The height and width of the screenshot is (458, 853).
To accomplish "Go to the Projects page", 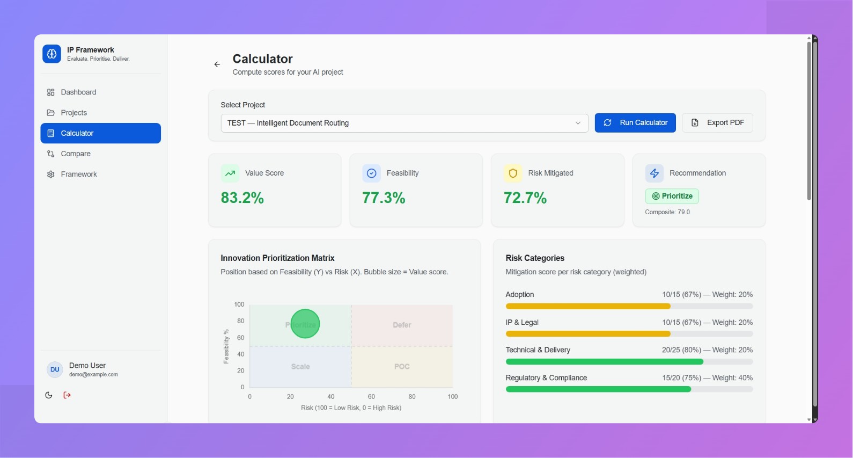I will pos(73,113).
